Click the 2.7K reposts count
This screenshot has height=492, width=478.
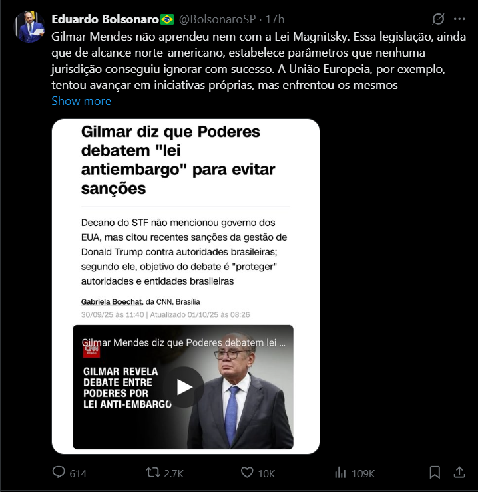[x=174, y=473]
